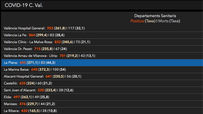
Task: Choose Sant Joan d'Alacant entry
Action: pyautogui.click(x=102, y=90)
